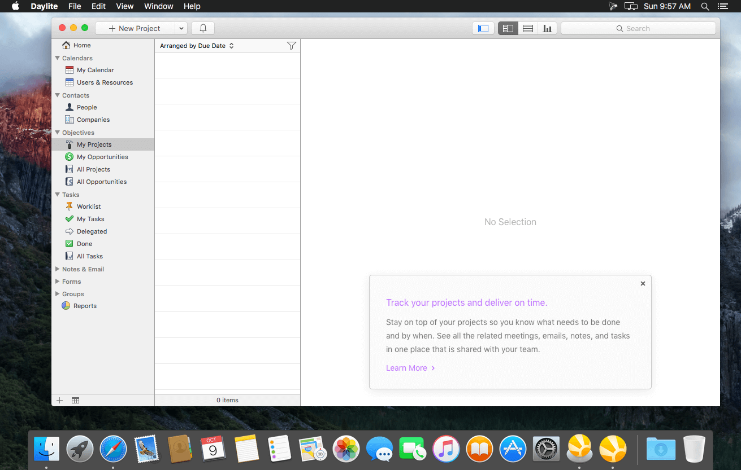
Task: Open the Worklist
Action: [83, 207]
